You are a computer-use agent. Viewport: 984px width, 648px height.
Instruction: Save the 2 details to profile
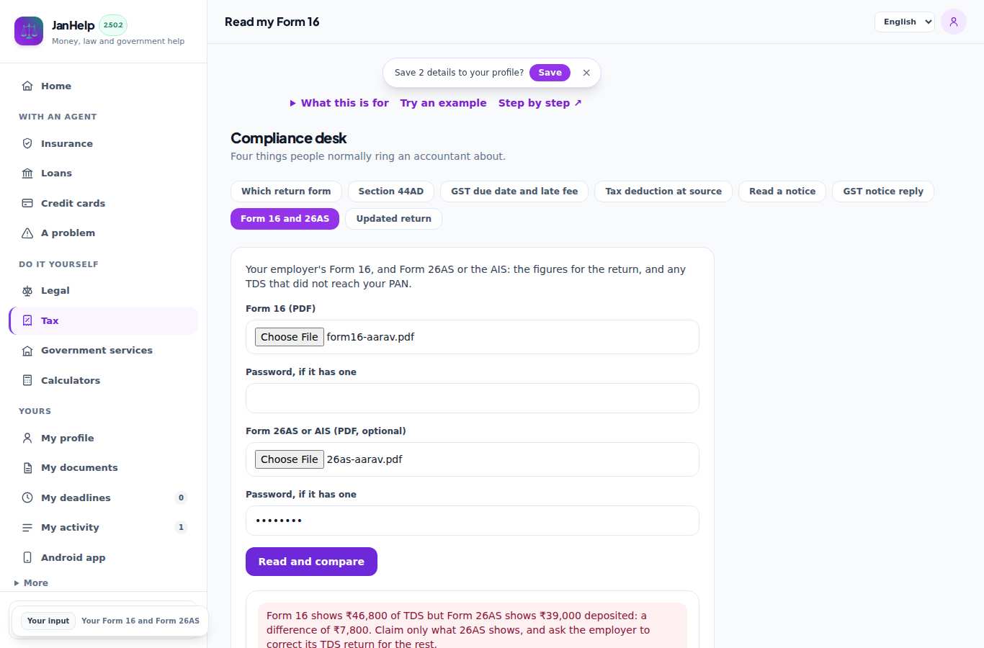550,73
